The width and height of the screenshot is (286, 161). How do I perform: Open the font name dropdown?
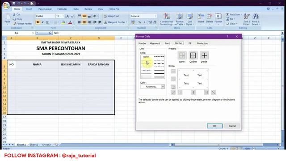tap(54, 16)
